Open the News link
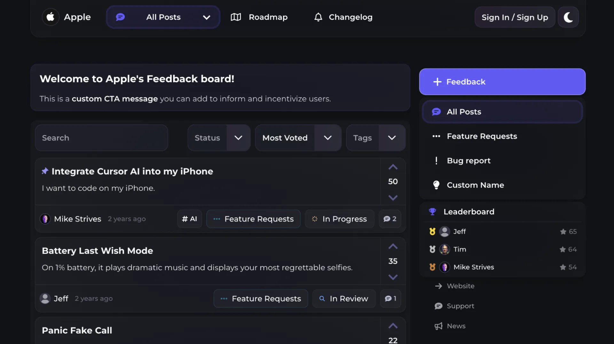 tap(450, 326)
